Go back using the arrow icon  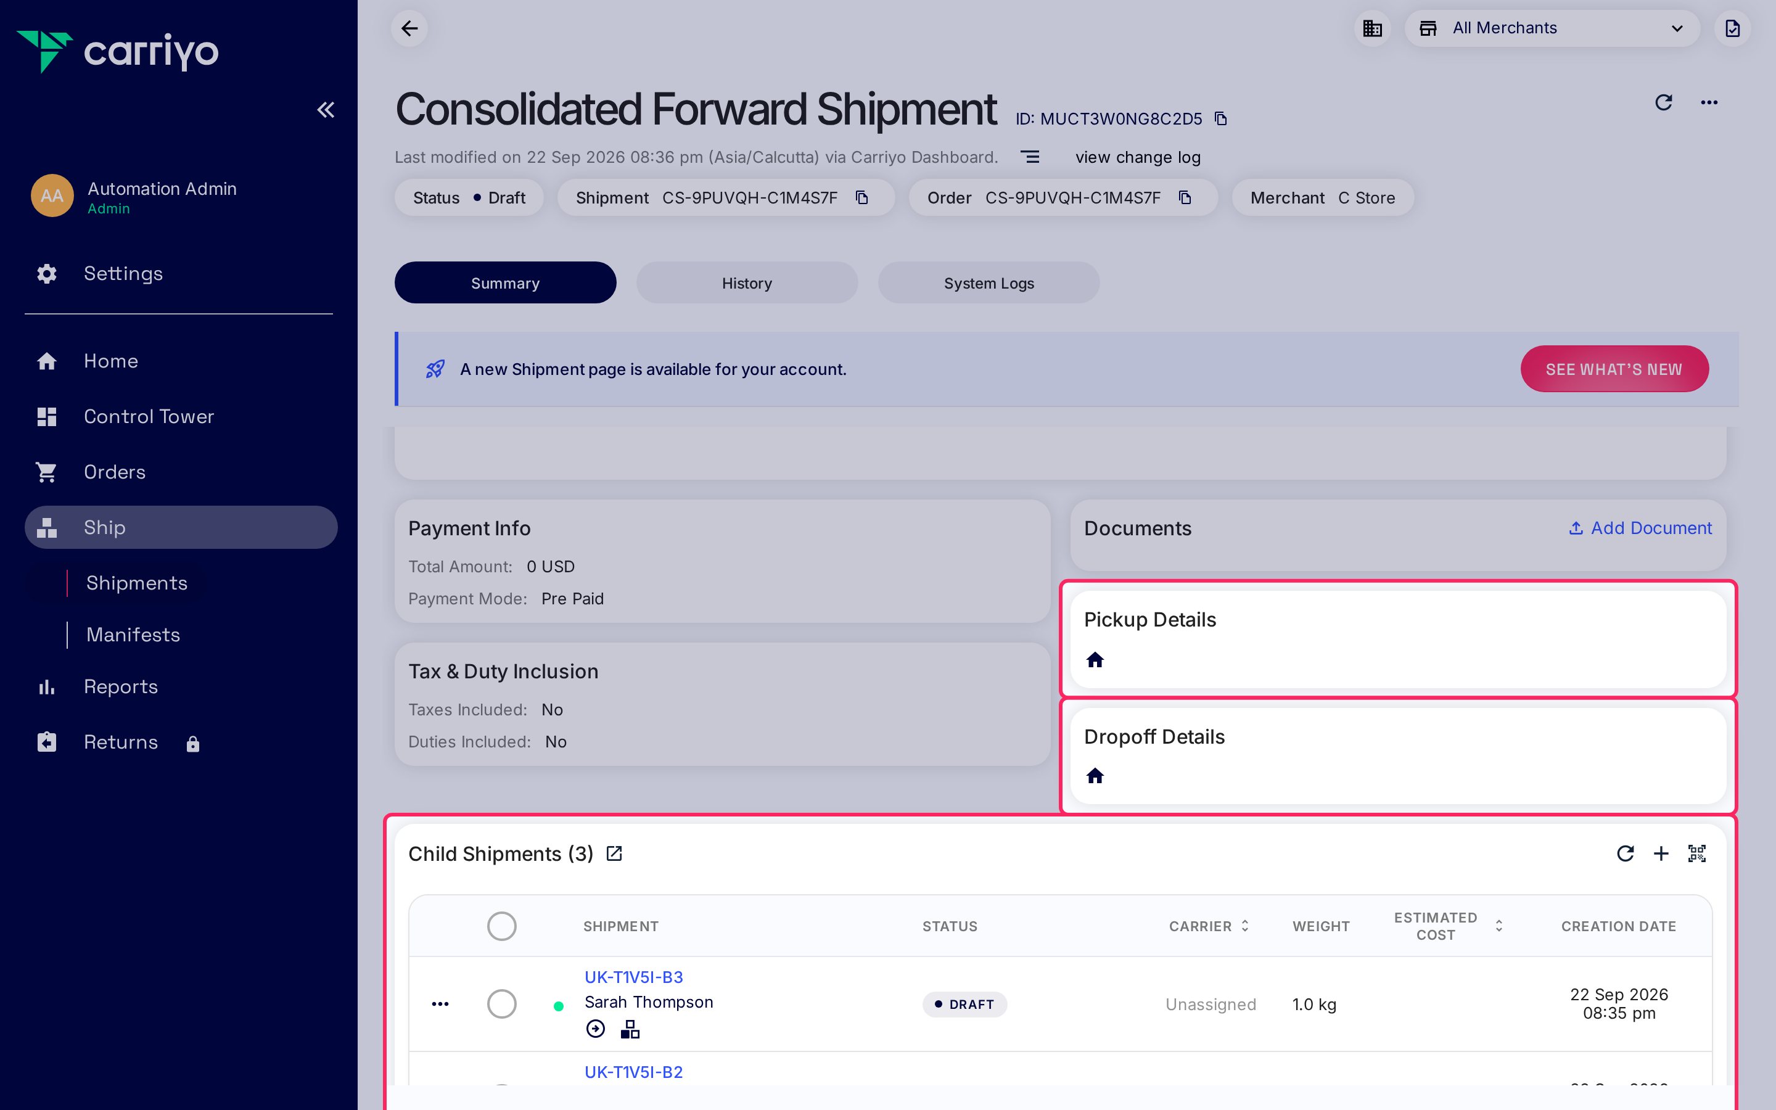tap(409, 28)
